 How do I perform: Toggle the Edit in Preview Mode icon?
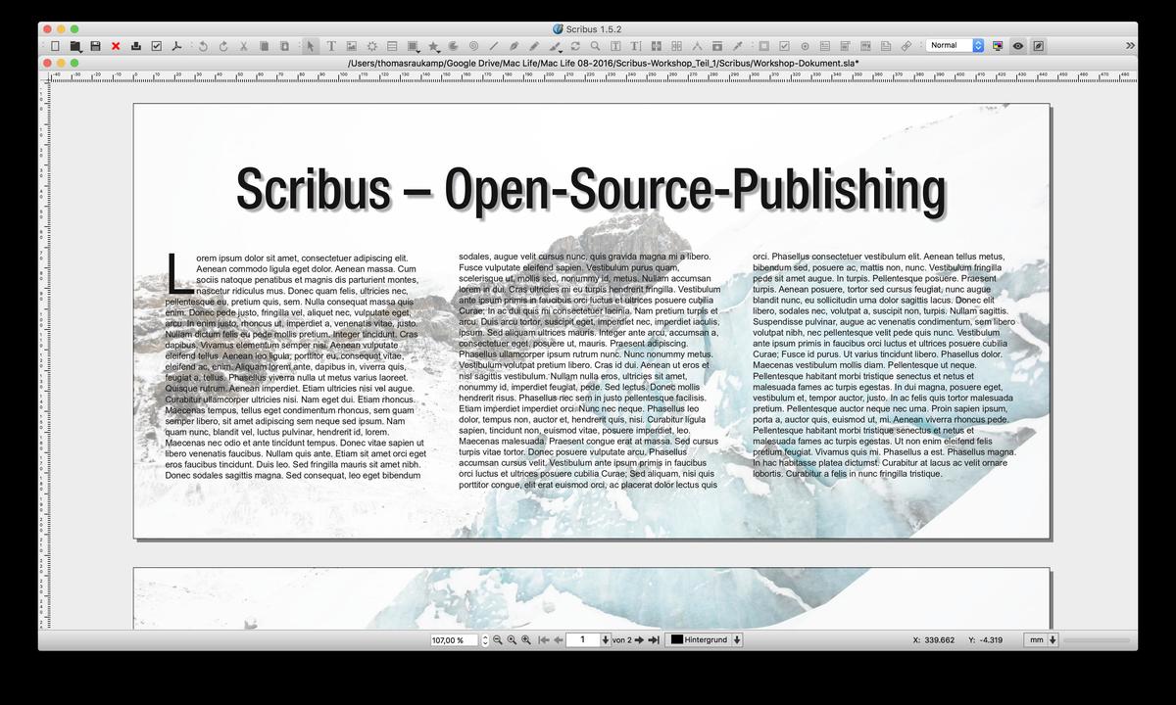click(1038, 46)
